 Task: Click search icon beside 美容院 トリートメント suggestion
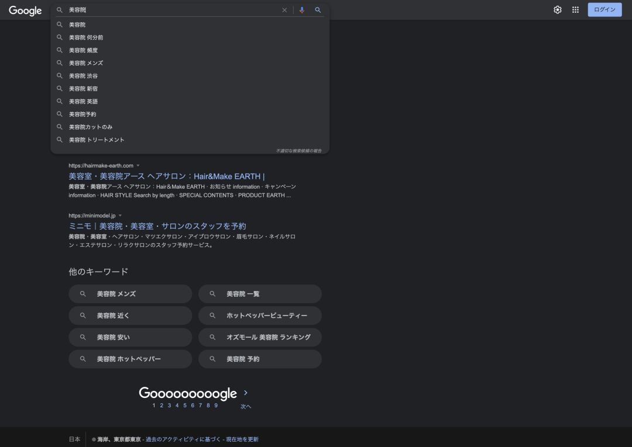point(60,140)
